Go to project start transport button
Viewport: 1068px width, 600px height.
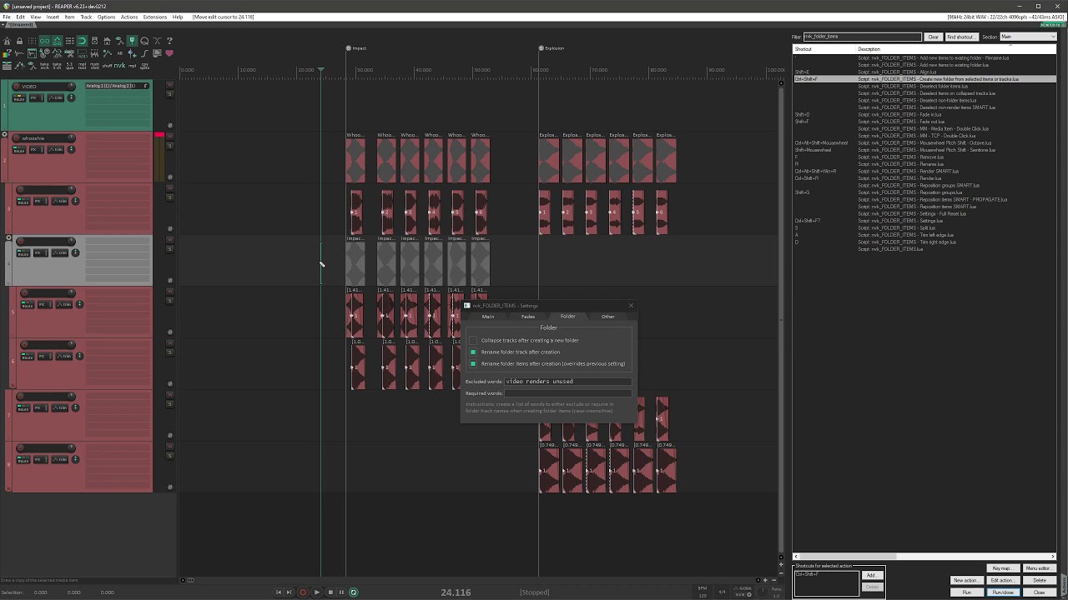[x=279, y=592]
